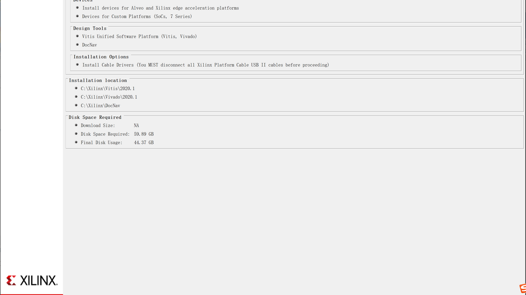Click the orange Sogou input icon
Image resolution: width=526 pixels, height=295 pixels.
coord(522,288)
